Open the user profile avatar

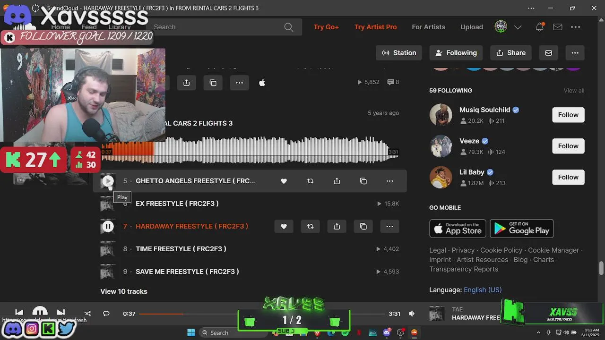pyautogui.click(x=501, y=26)
